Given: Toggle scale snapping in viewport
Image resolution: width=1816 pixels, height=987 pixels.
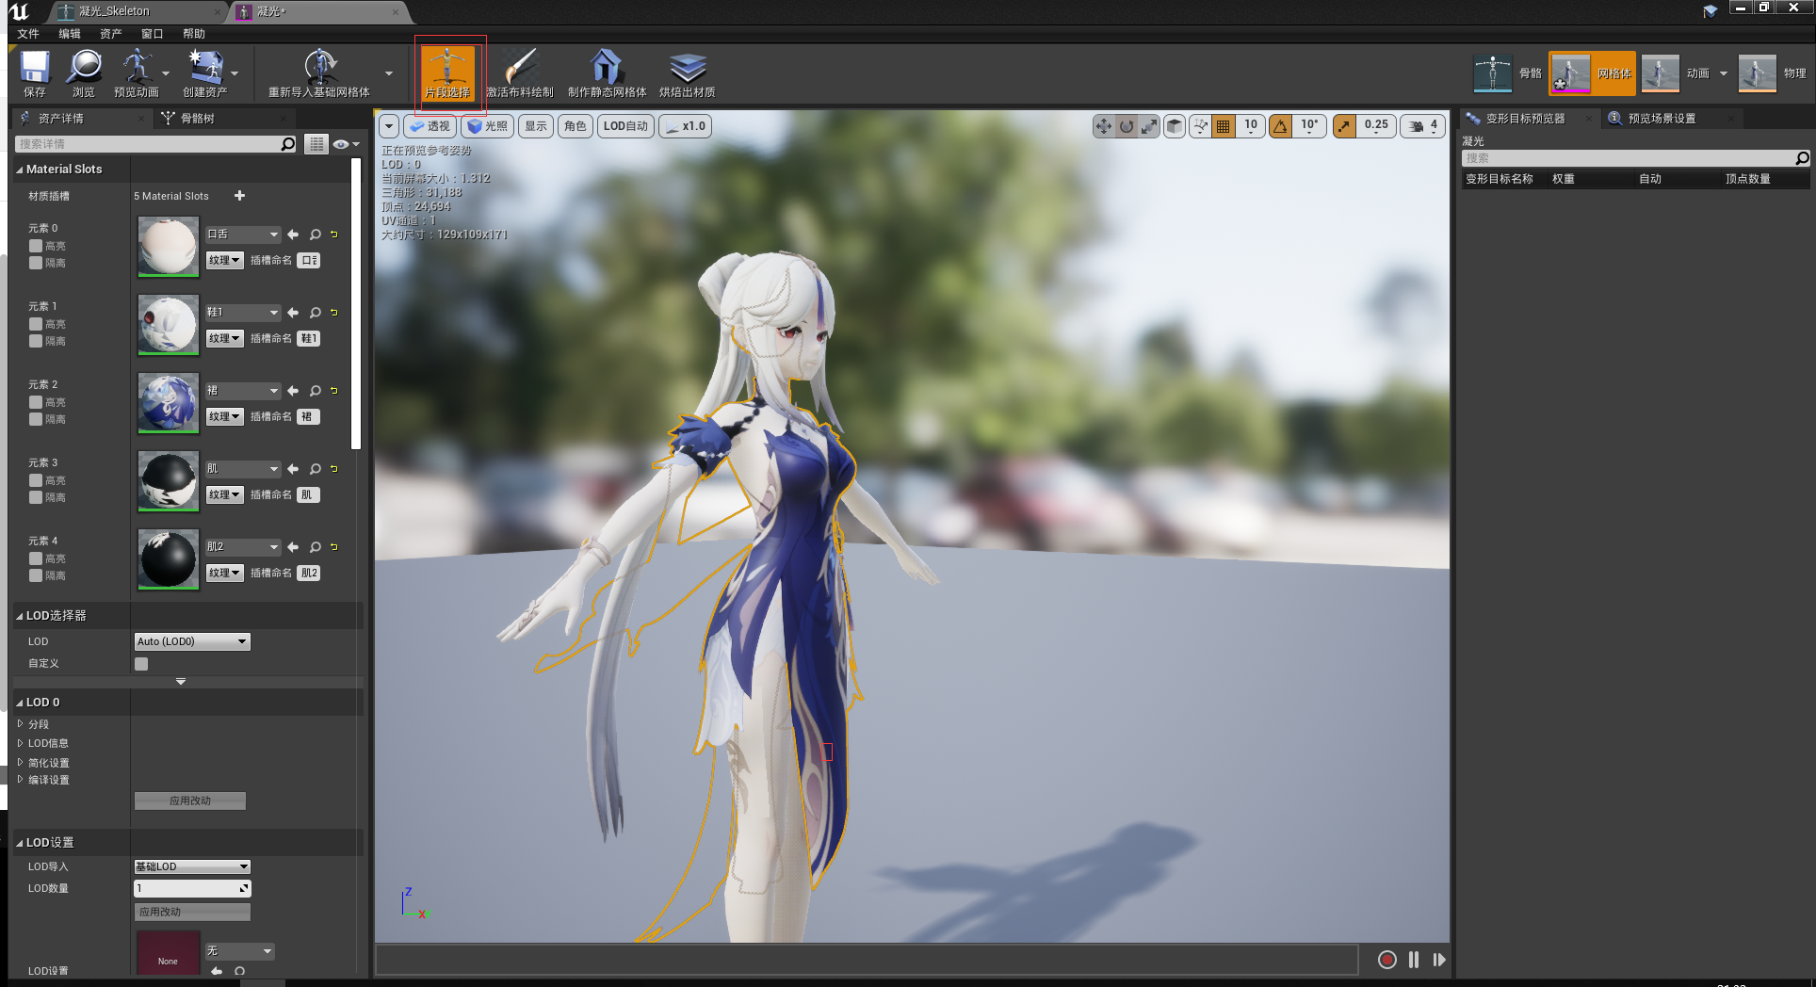Looking at the screenshot, I should tap(1344, 126).
